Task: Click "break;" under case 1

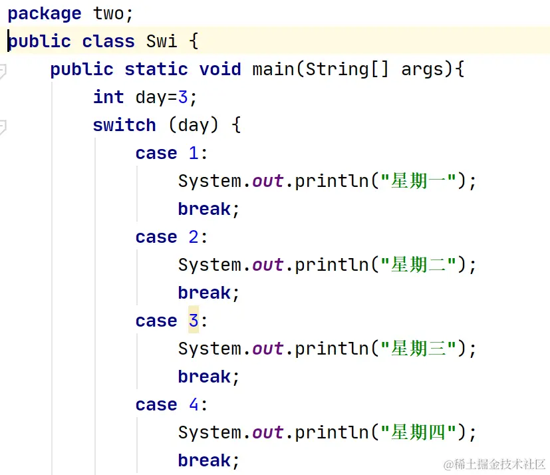Action: point(209,210)
